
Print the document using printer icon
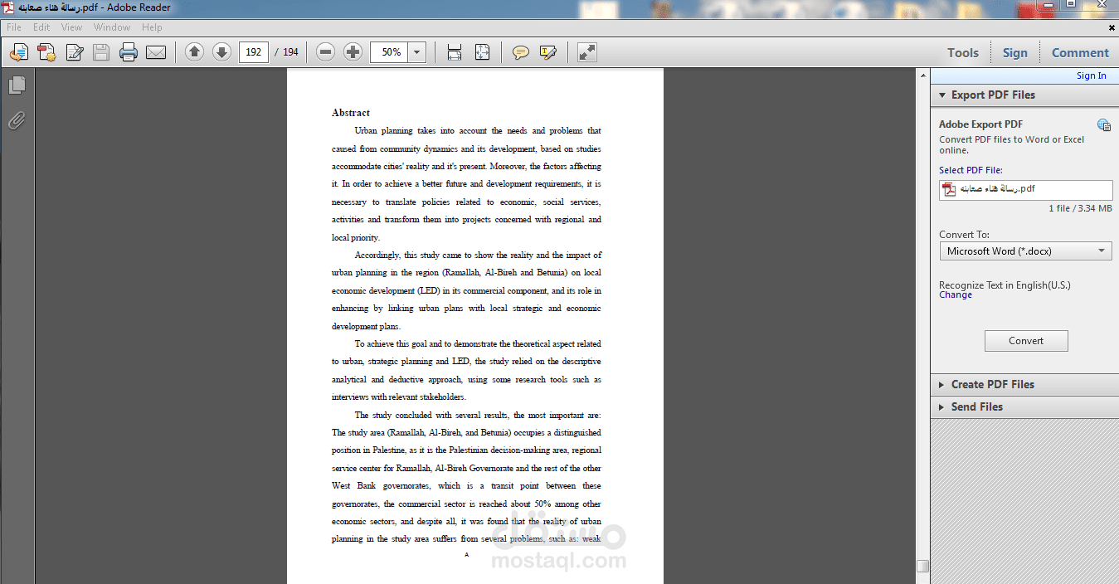coord(128,52)
